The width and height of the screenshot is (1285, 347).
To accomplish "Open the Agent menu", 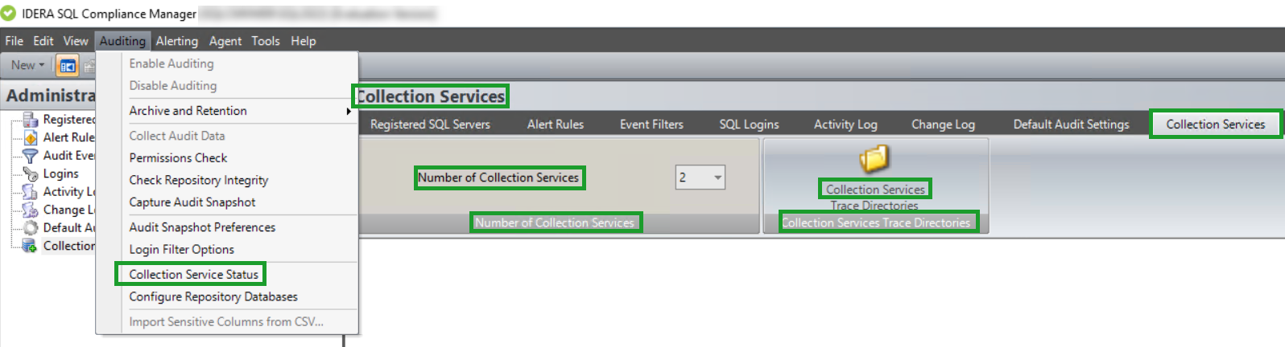I will pos(225,41).
